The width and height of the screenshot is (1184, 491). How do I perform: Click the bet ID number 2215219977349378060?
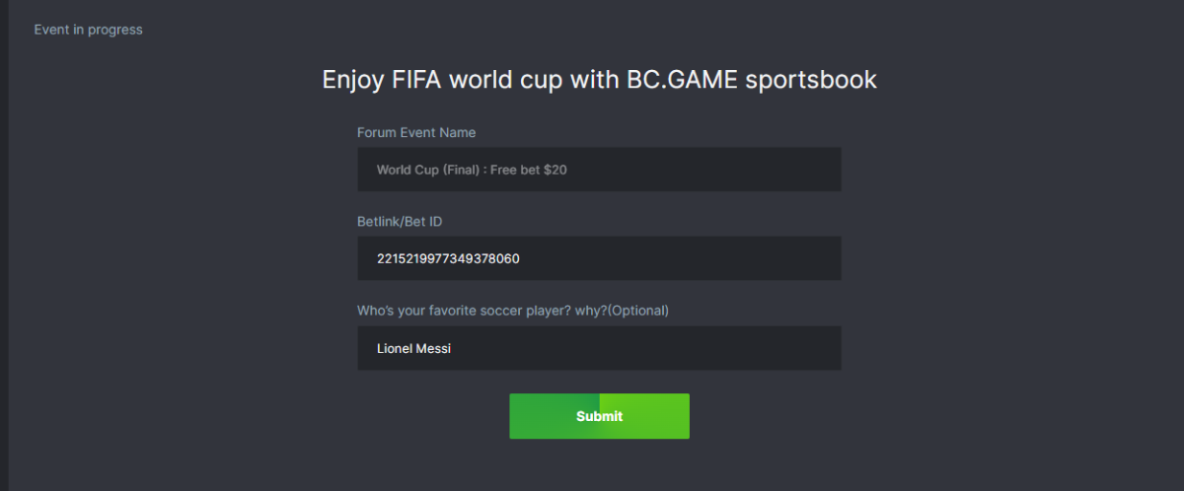pos(448,259)
